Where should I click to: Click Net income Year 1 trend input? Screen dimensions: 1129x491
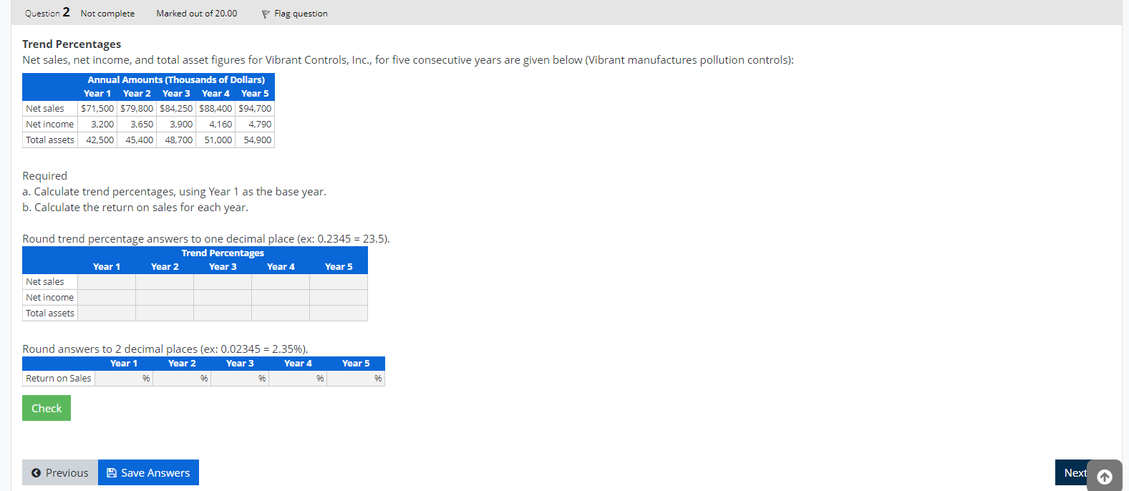[x=107, y=298]
